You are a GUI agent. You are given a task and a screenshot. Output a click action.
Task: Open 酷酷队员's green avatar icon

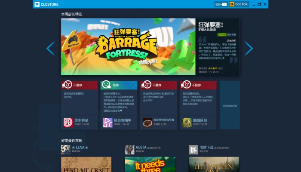187,123
